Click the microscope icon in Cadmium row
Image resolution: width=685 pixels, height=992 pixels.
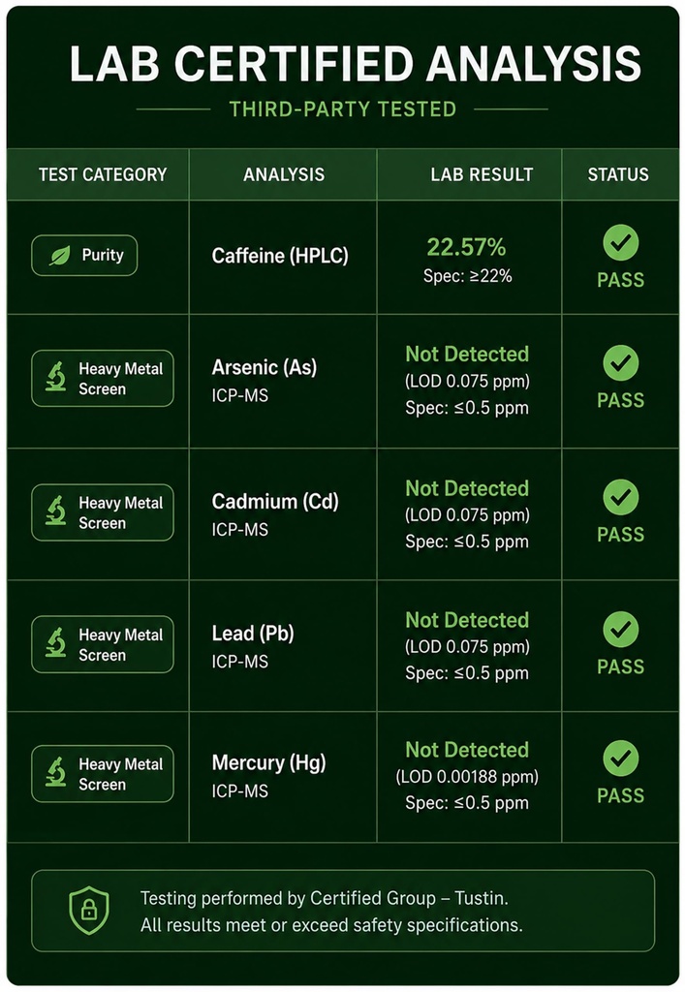click(x=56, y=511)
